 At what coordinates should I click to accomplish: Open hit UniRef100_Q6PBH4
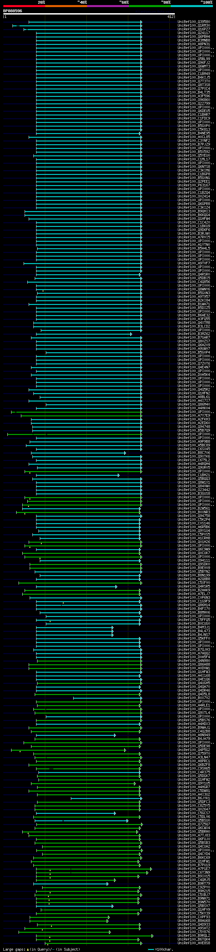click(x=194, y=36)
